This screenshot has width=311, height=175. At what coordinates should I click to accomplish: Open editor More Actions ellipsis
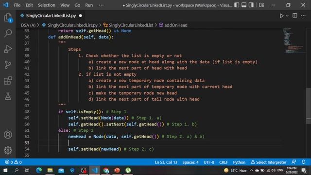[x=303, y=16]
